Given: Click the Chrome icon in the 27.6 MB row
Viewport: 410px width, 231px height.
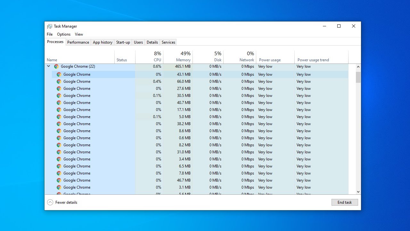Looking at the screenshot, I should 59,89.
